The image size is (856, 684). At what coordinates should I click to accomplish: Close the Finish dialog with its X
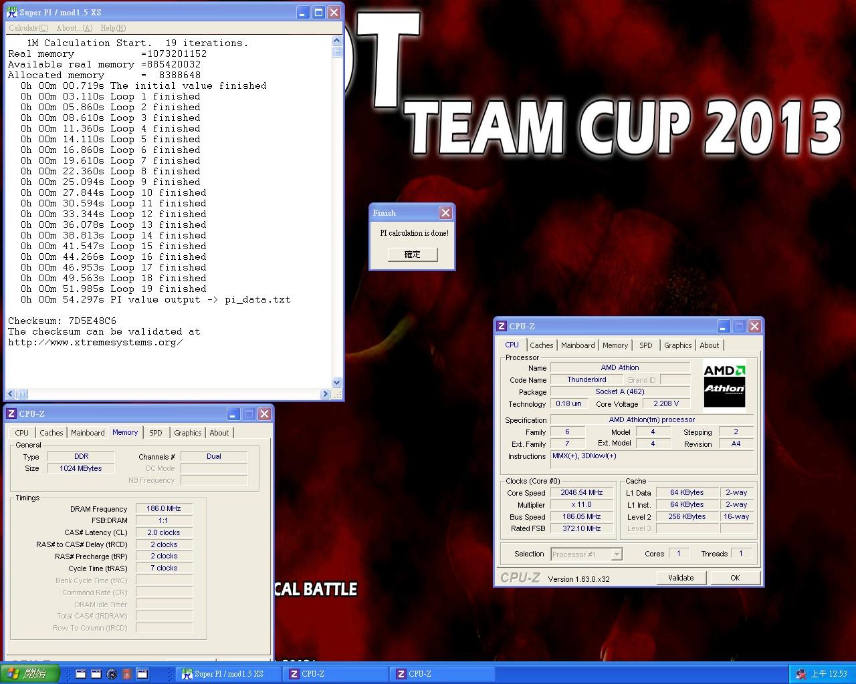[x=445, y=212]
